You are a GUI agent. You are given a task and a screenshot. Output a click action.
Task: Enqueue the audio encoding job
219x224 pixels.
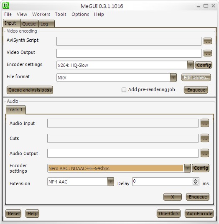point(198,197)
